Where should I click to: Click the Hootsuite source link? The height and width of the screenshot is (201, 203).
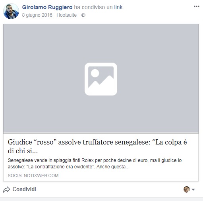(67, 15)
